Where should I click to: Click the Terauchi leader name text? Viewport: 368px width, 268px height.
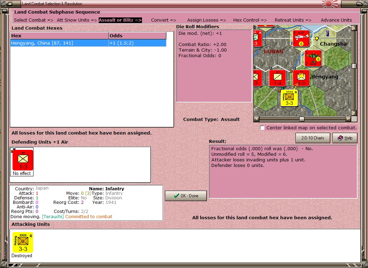tap(53, 217)
